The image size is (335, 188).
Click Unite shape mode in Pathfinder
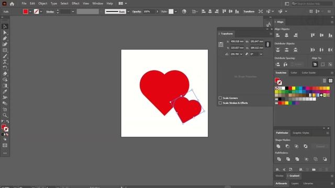click(278, 146)
